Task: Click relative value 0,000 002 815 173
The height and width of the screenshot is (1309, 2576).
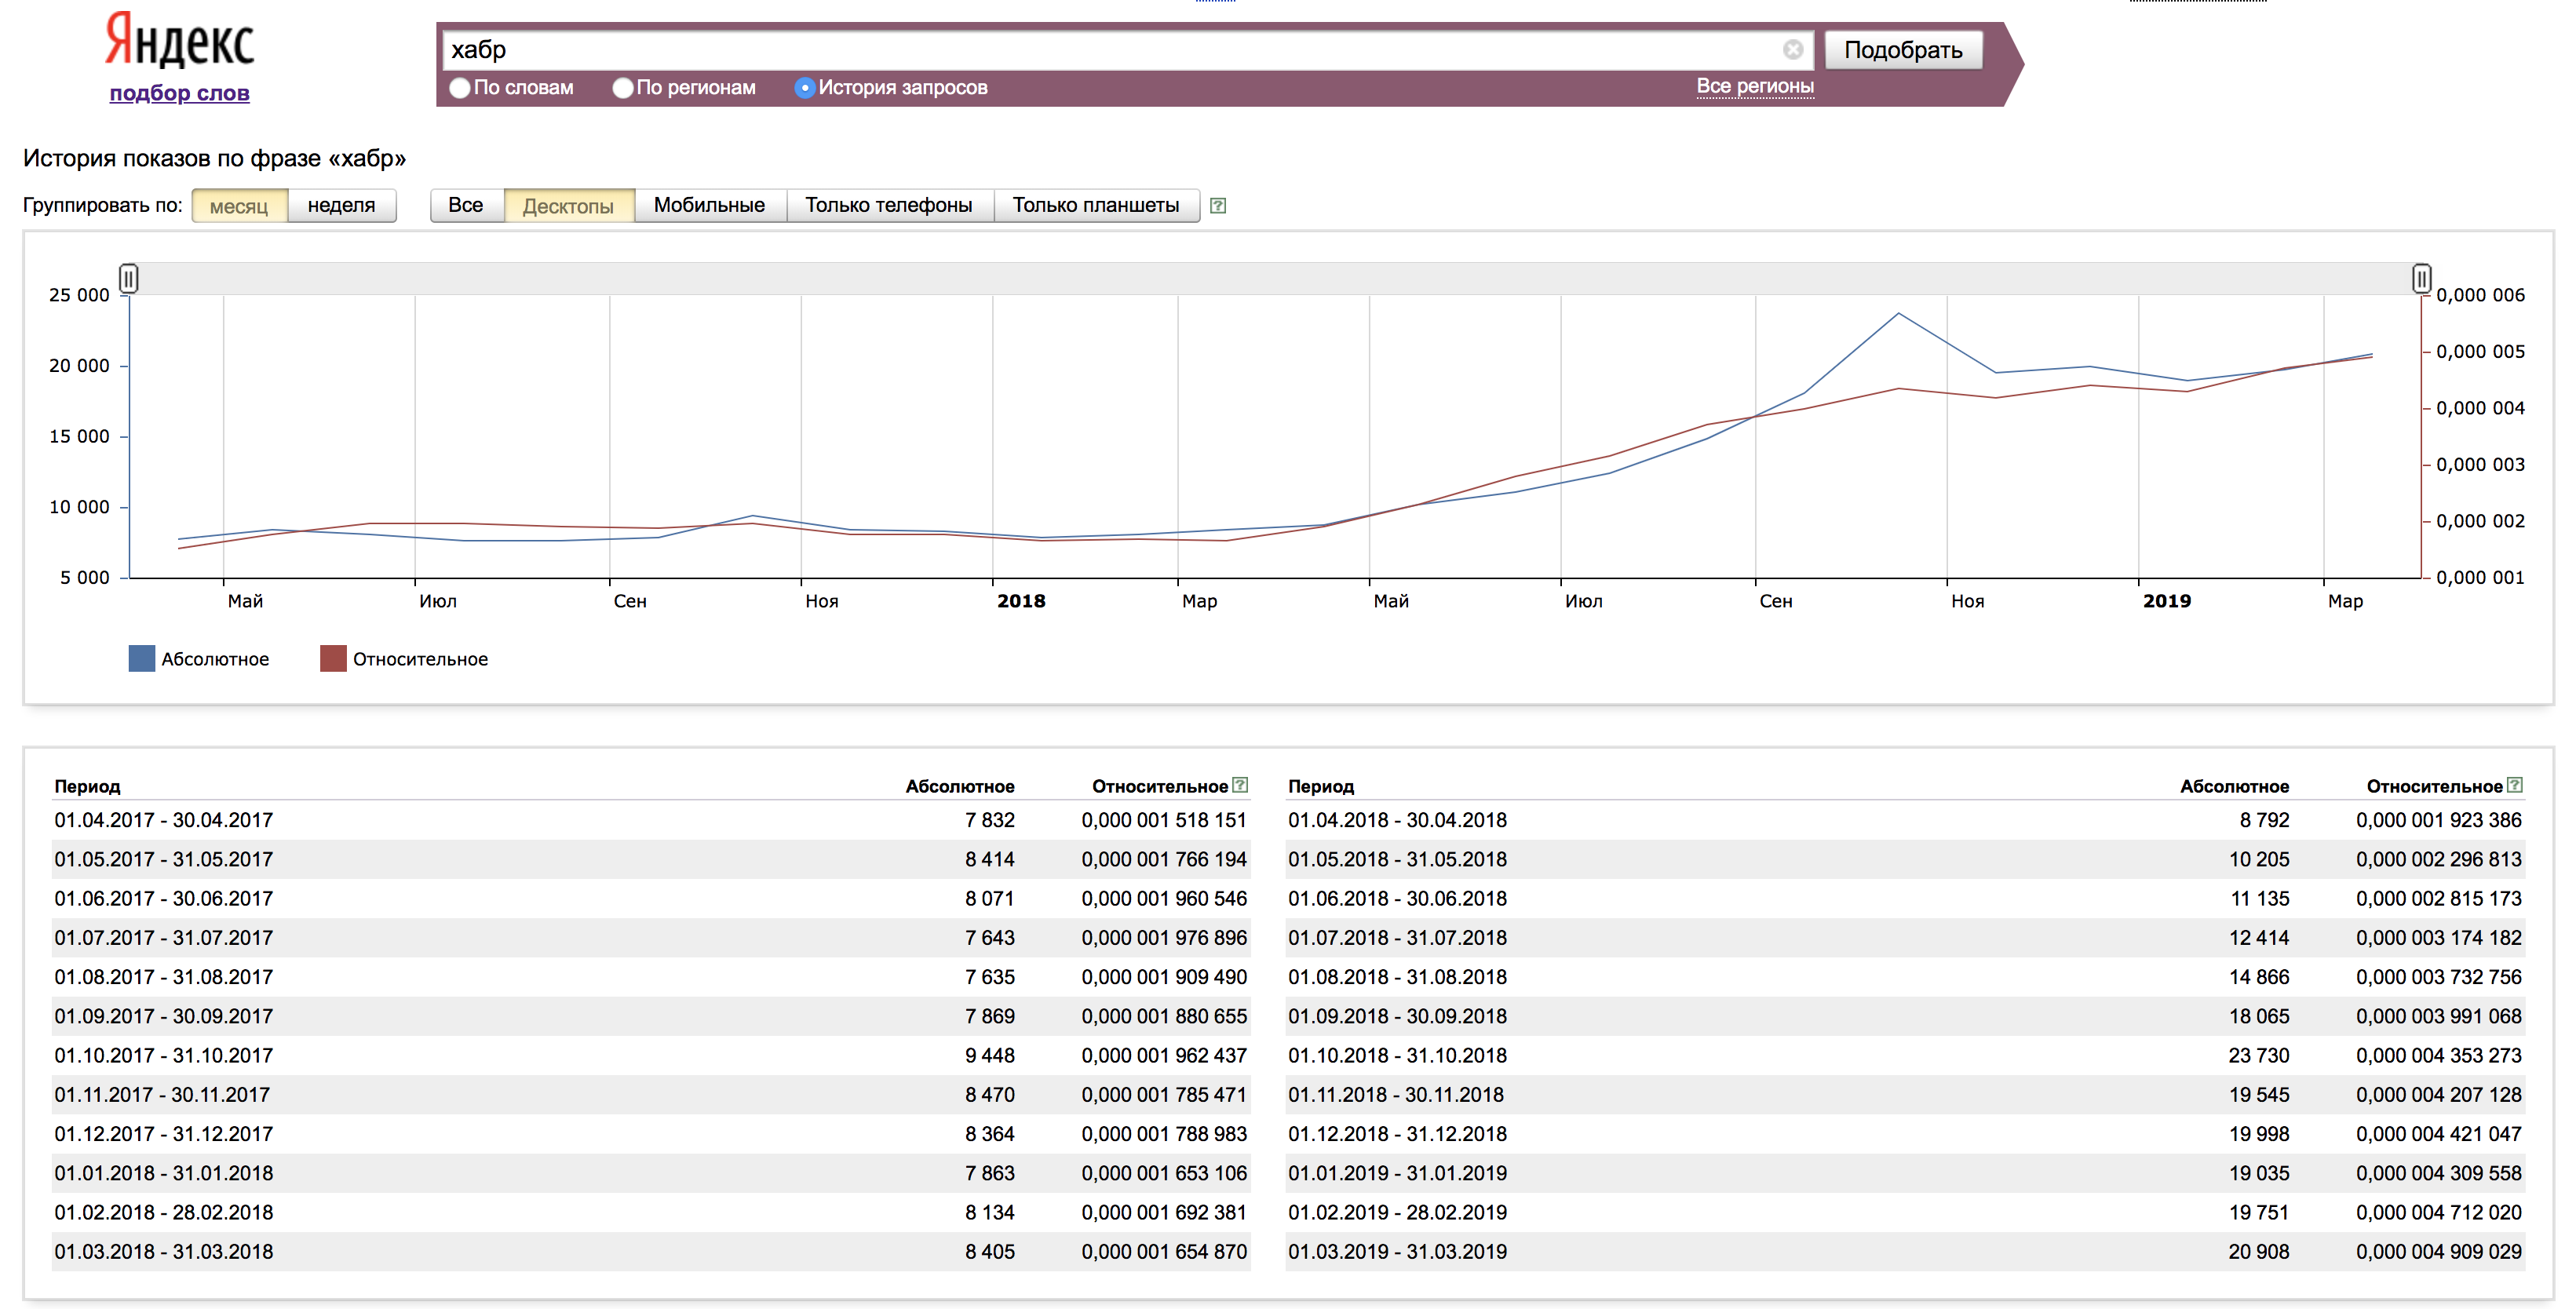Action: tap(2439, 898)
